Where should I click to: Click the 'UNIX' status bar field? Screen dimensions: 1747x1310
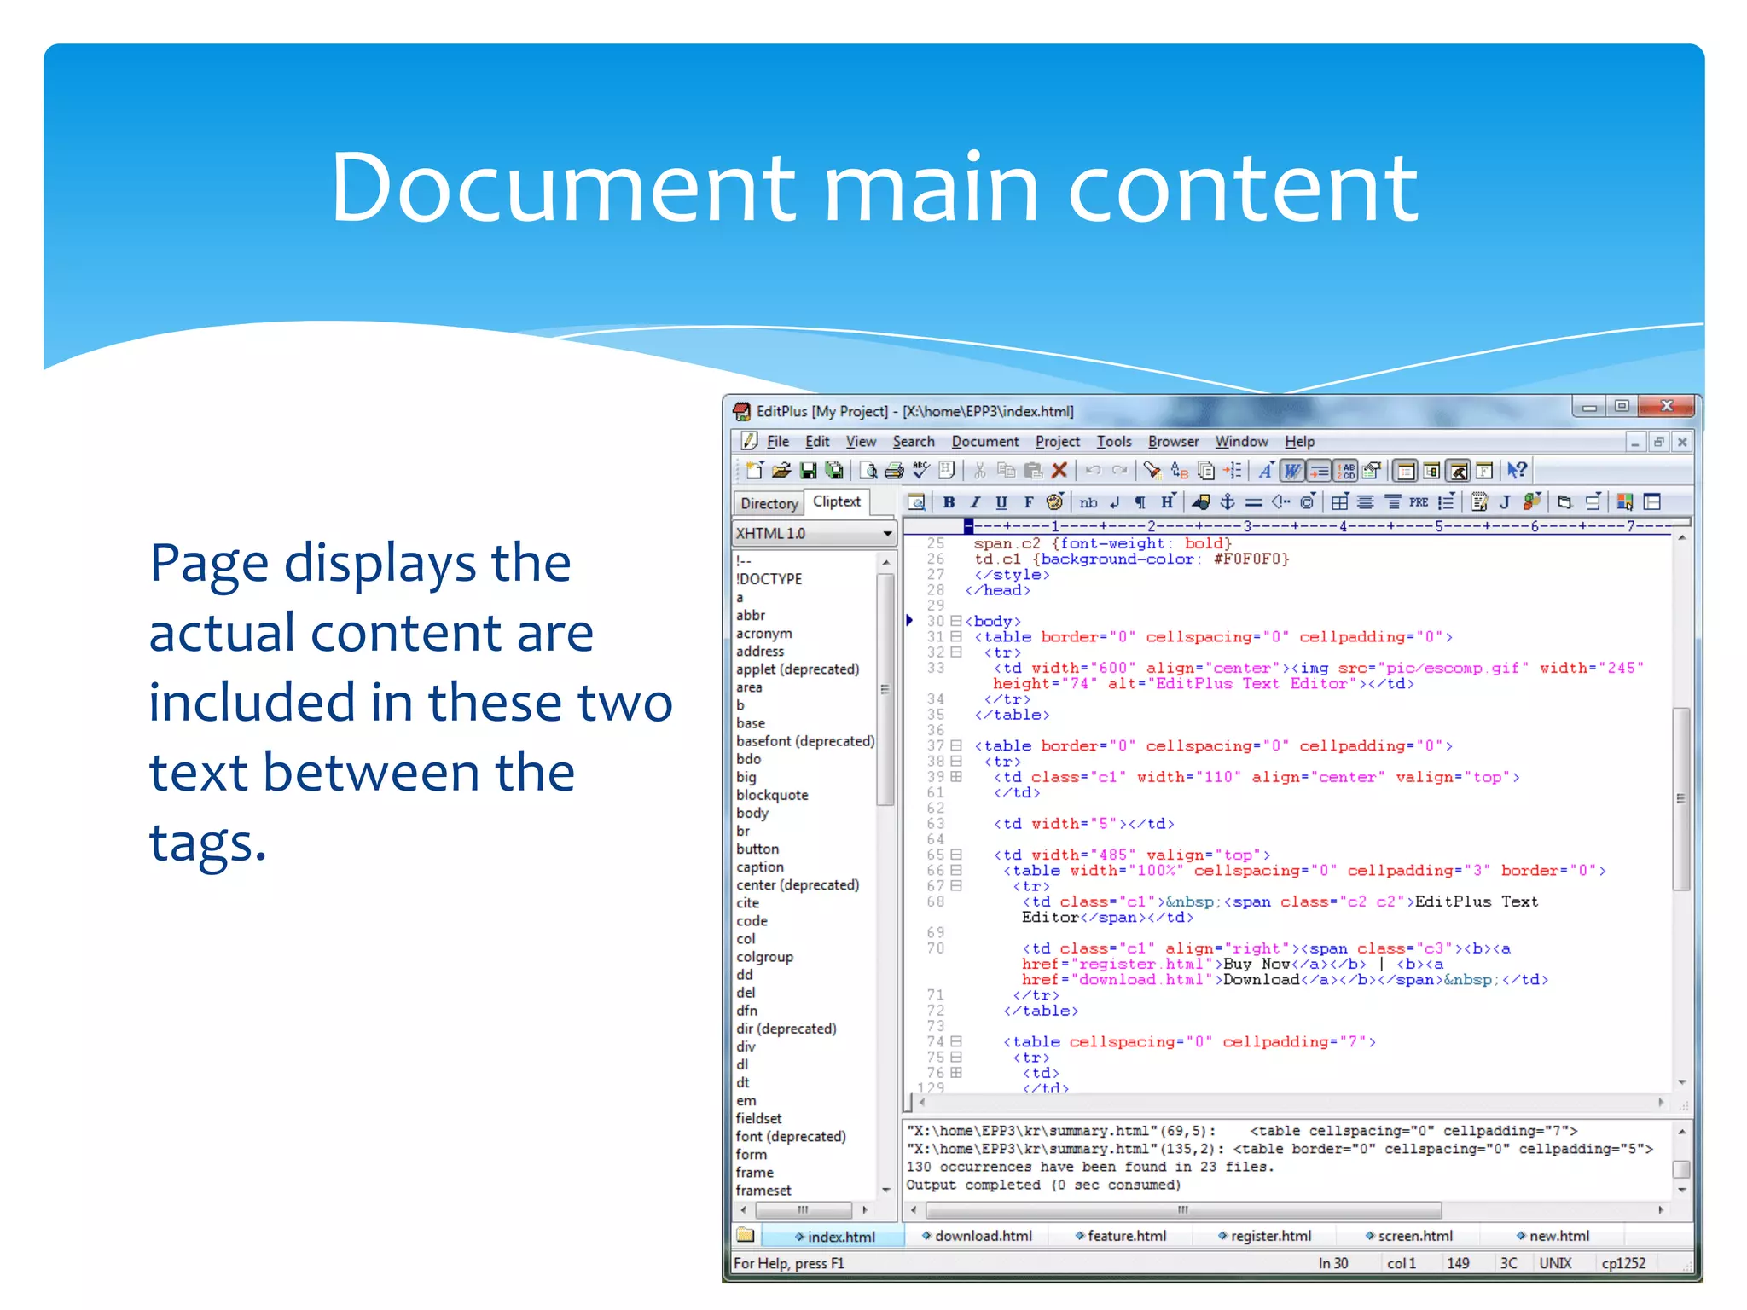(1555, 1263)
